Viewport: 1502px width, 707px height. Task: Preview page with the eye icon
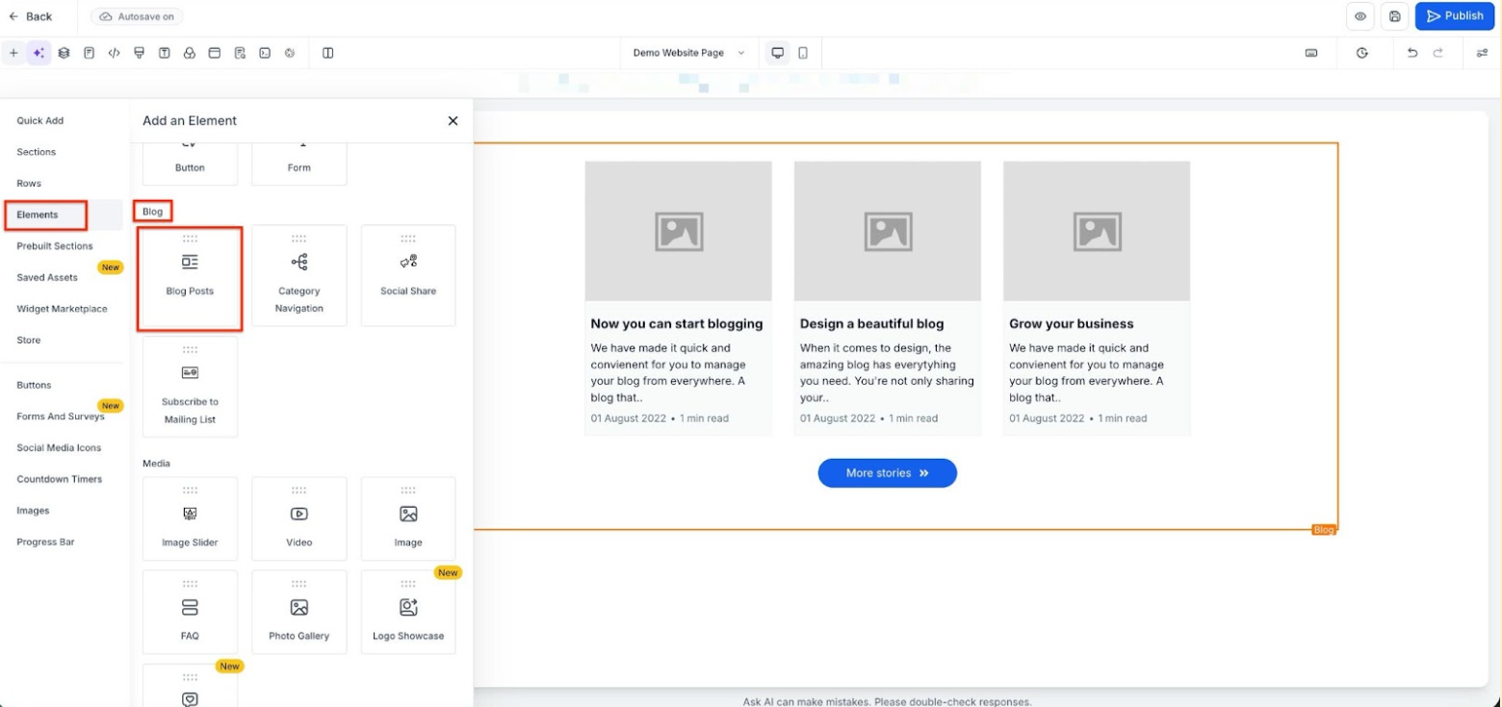pos(1360,16)
